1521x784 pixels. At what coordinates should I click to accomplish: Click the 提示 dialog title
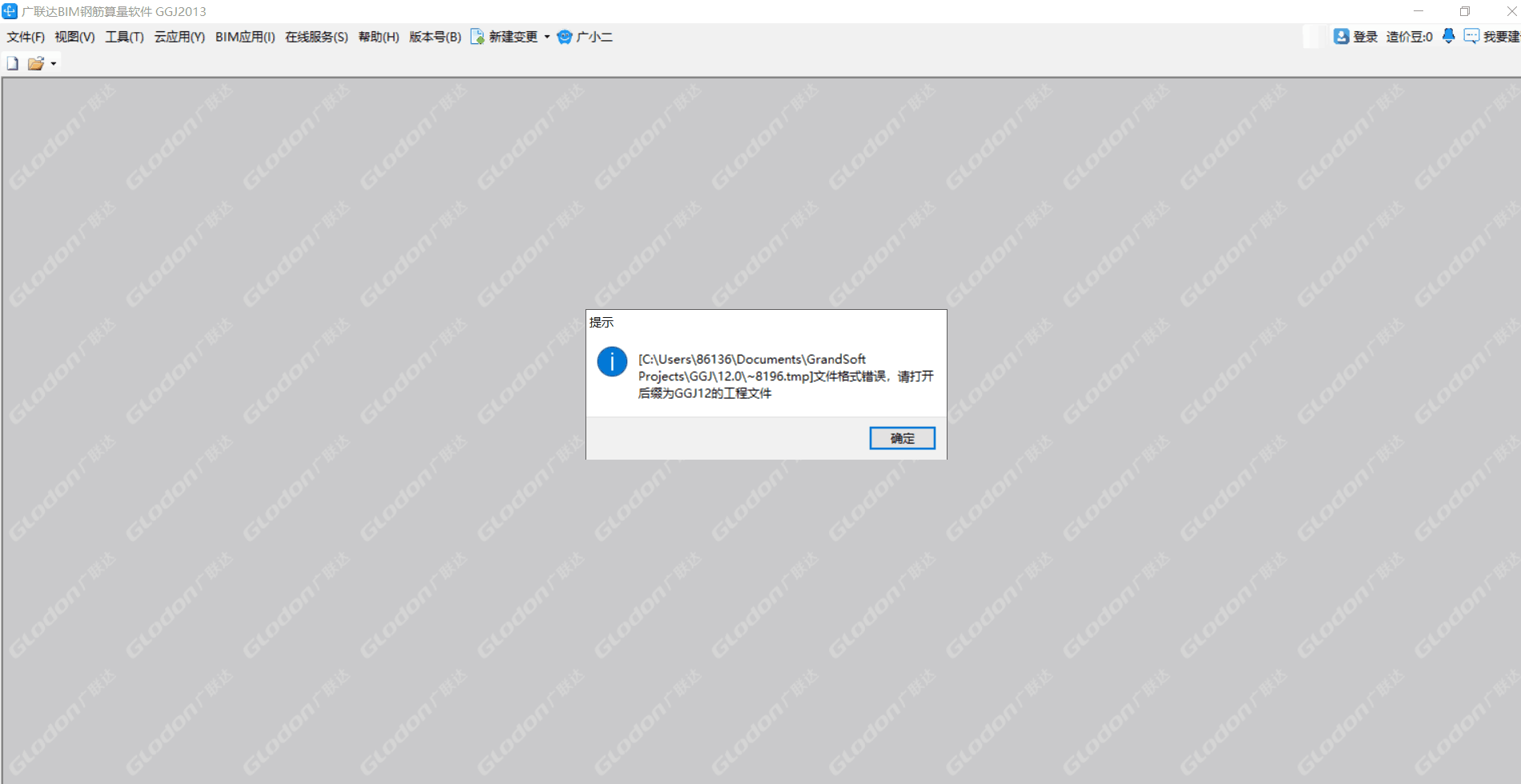click(x=602, y=322)
